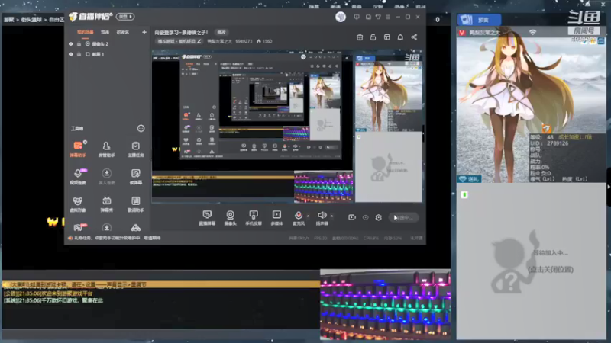Add 多媒体 media source

276,218
